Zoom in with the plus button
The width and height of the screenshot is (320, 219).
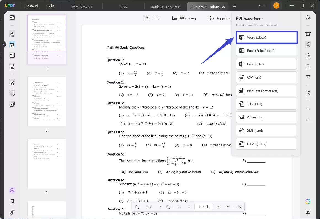click(168, 207)
